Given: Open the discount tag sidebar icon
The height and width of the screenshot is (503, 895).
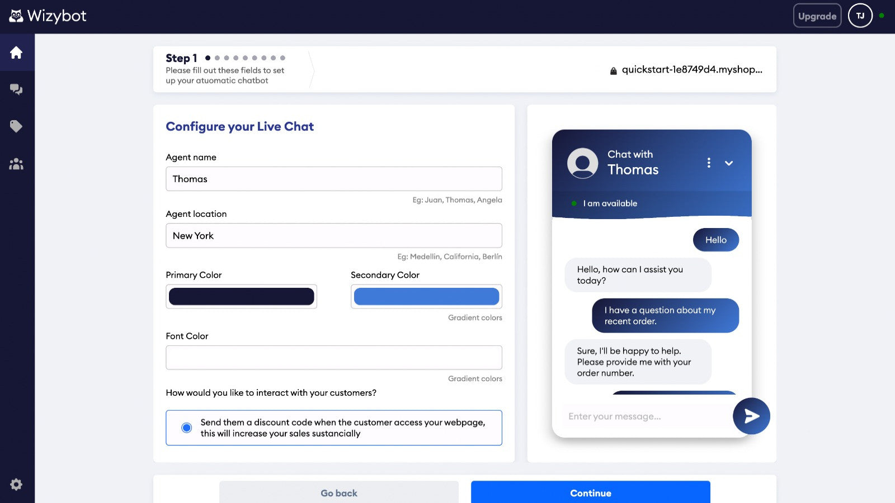Looking at the screenshot, I should click(16, 126).
